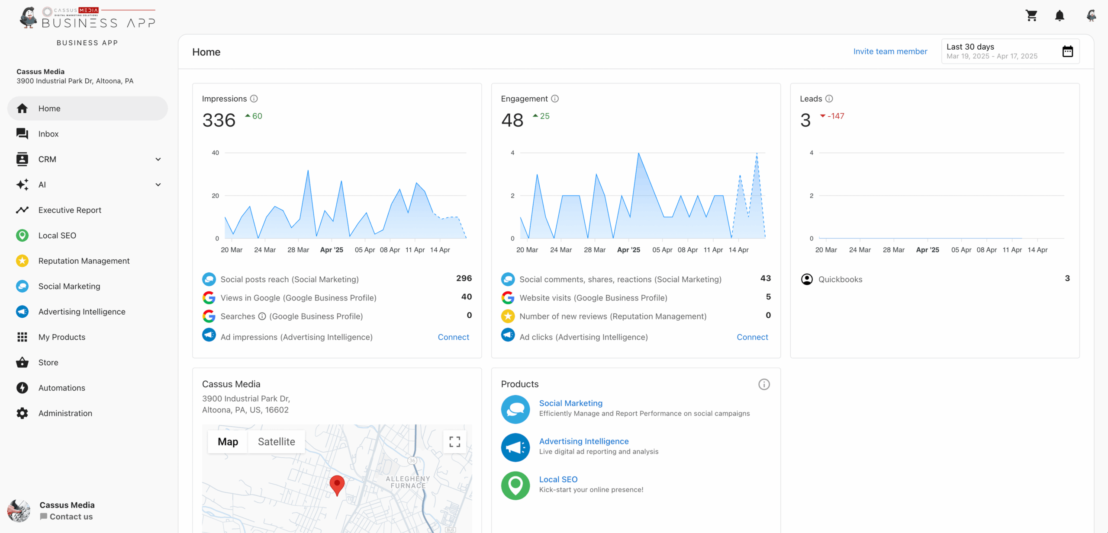Click the Products card info icon
Image resolution: width=1108 pixels, height=533 pixels.
coord(764,384)
